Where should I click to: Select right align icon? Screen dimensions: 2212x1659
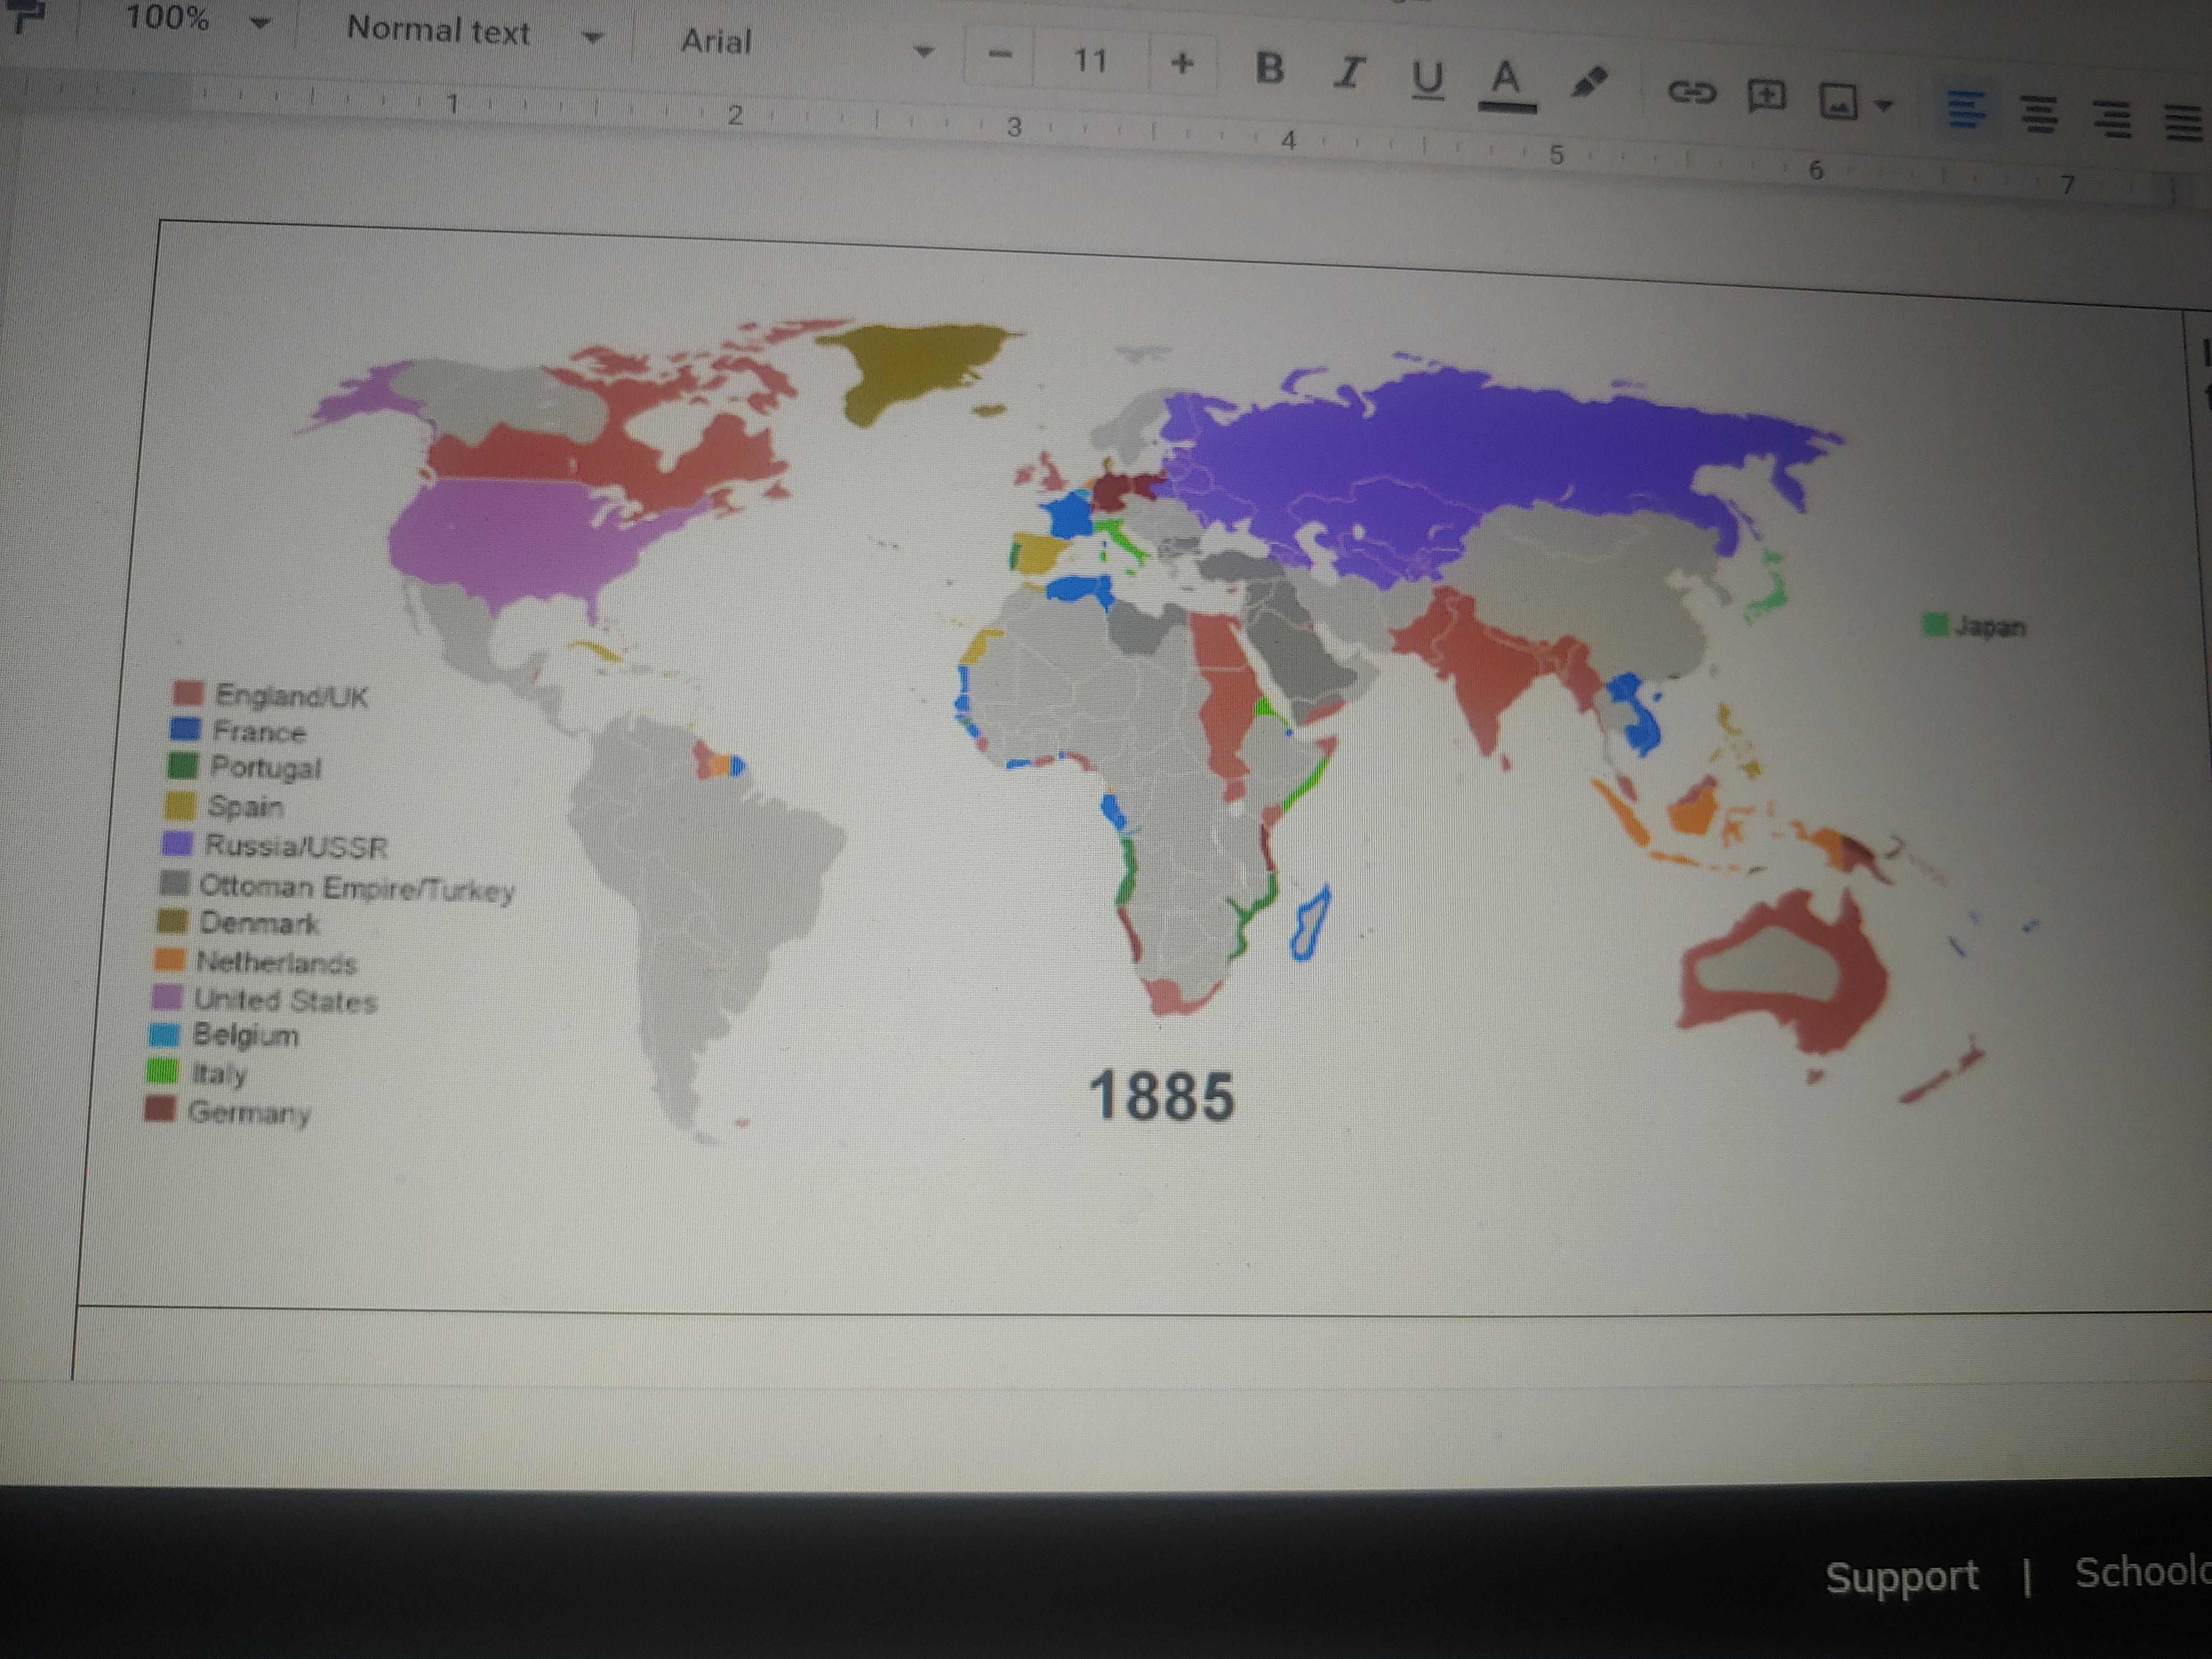2112,119
